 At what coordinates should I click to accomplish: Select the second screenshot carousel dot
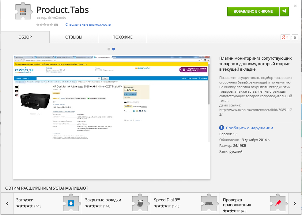coord(114,49)
